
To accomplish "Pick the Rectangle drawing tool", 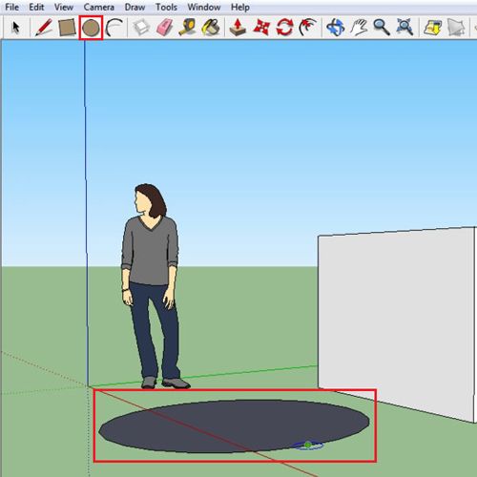I will click(67, 28).
